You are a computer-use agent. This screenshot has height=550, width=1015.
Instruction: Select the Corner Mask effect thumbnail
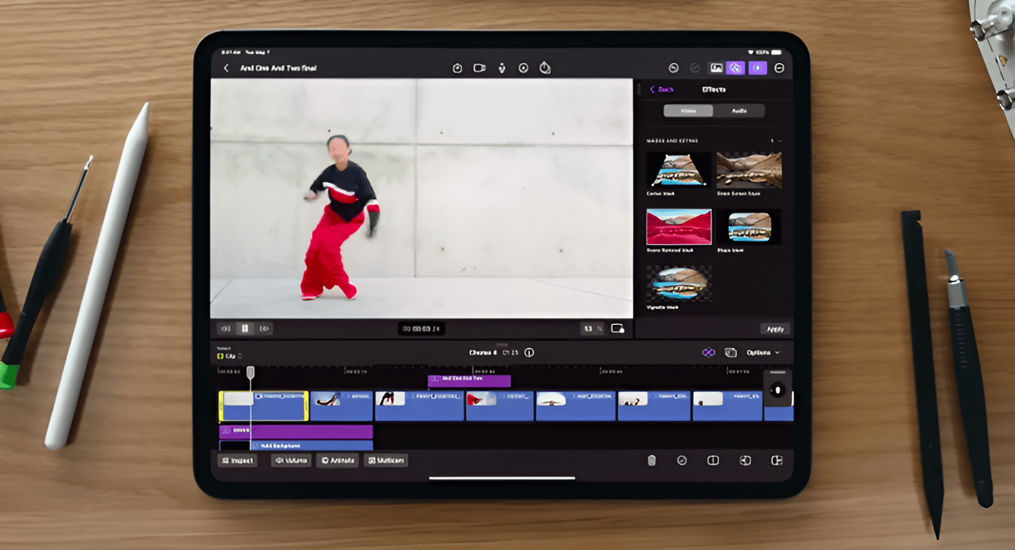pyautogui.click(x=678, y=169)
